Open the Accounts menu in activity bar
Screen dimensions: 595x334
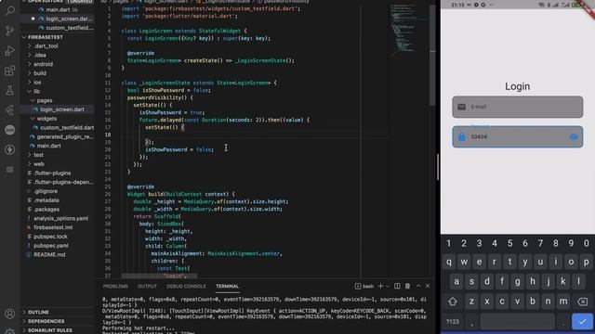(x=10, y=314)
